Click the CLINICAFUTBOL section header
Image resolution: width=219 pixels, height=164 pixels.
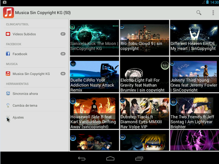(x=18, y=24)
